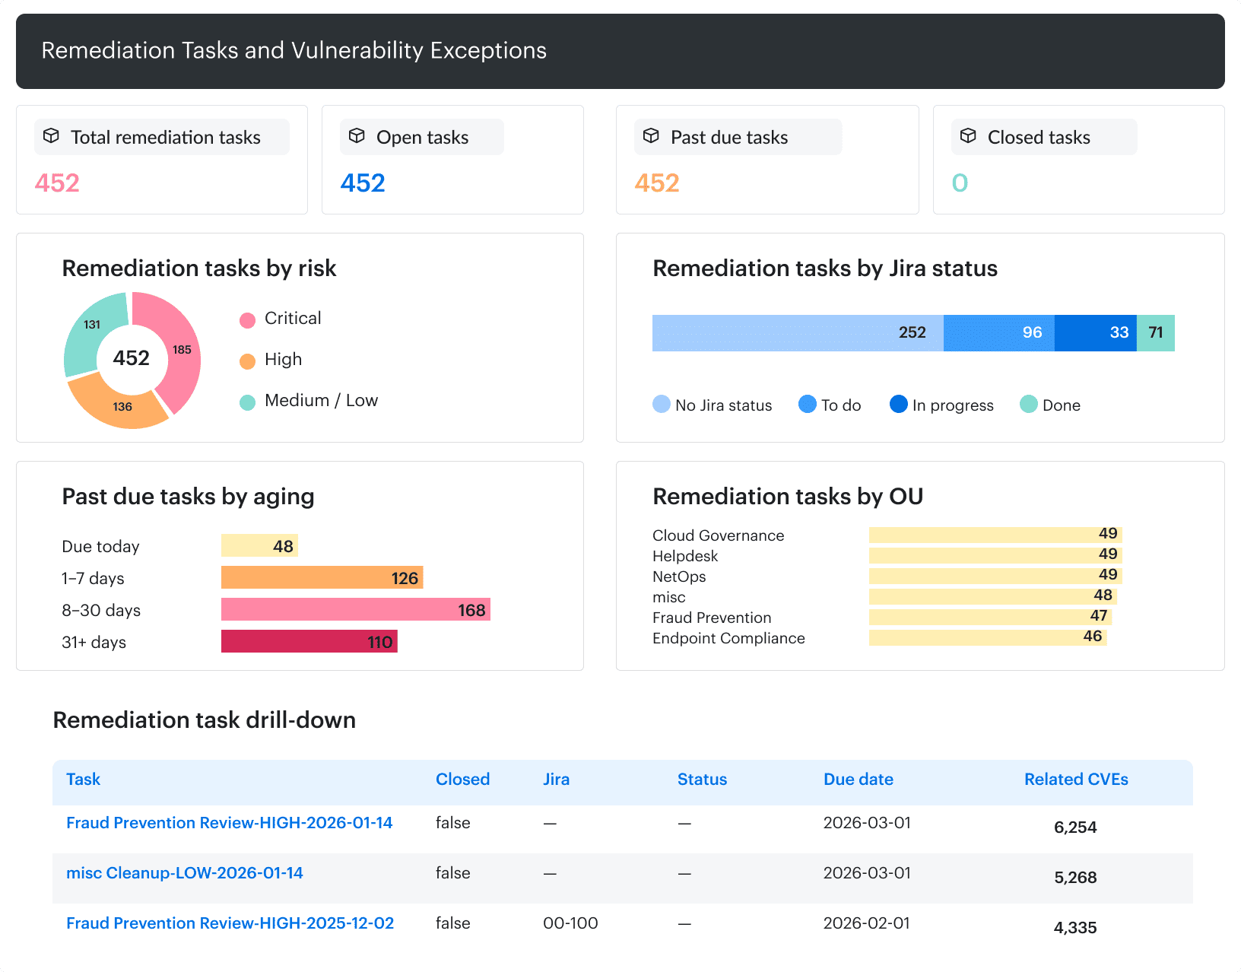Sort by the Closed column header
Image resolution: width=1241 pixels, height=972 pixels.
[462, 779]
